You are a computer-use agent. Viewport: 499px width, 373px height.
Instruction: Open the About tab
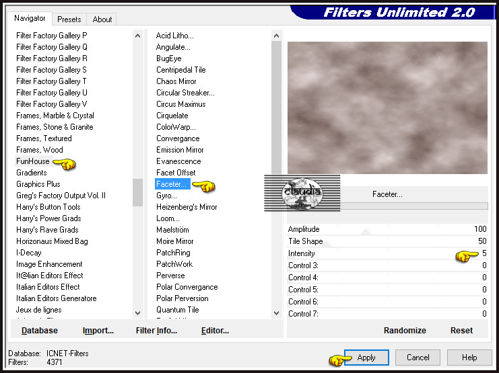click(x=102, y=19)
